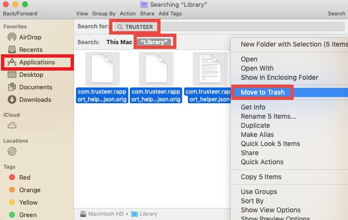Switch search scope to This Mac

119,42
